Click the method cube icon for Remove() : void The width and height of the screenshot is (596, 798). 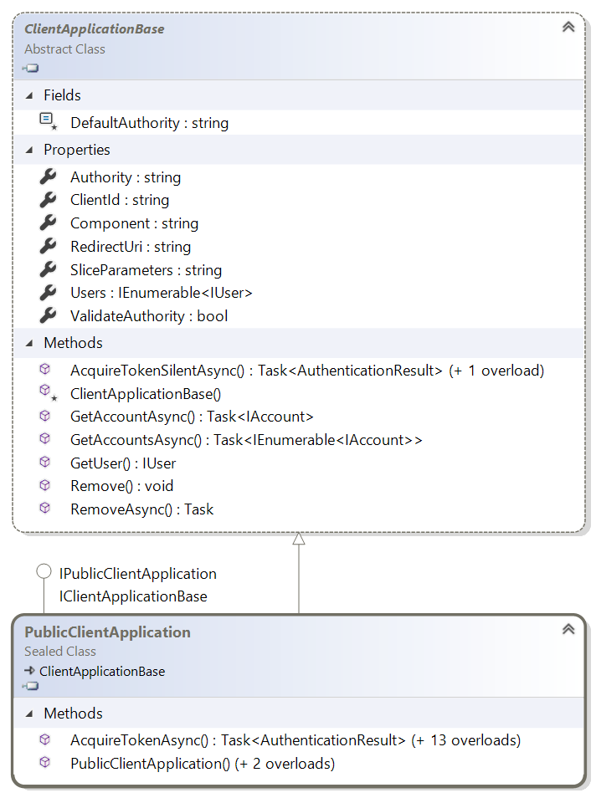pos(45,485)
